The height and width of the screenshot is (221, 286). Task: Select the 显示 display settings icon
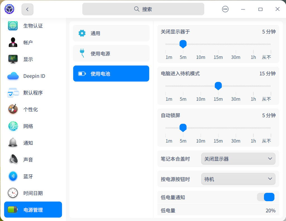click(13, 59)
